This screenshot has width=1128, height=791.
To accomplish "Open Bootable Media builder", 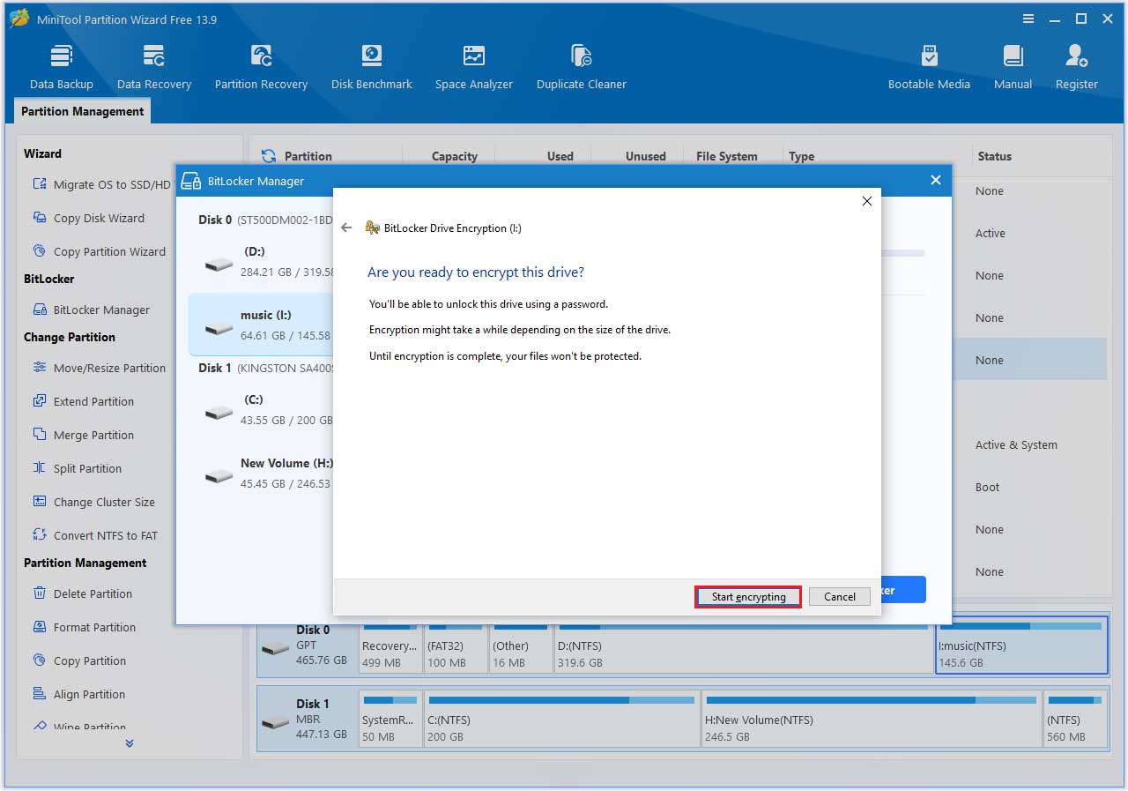I will [x=929, y=68].
